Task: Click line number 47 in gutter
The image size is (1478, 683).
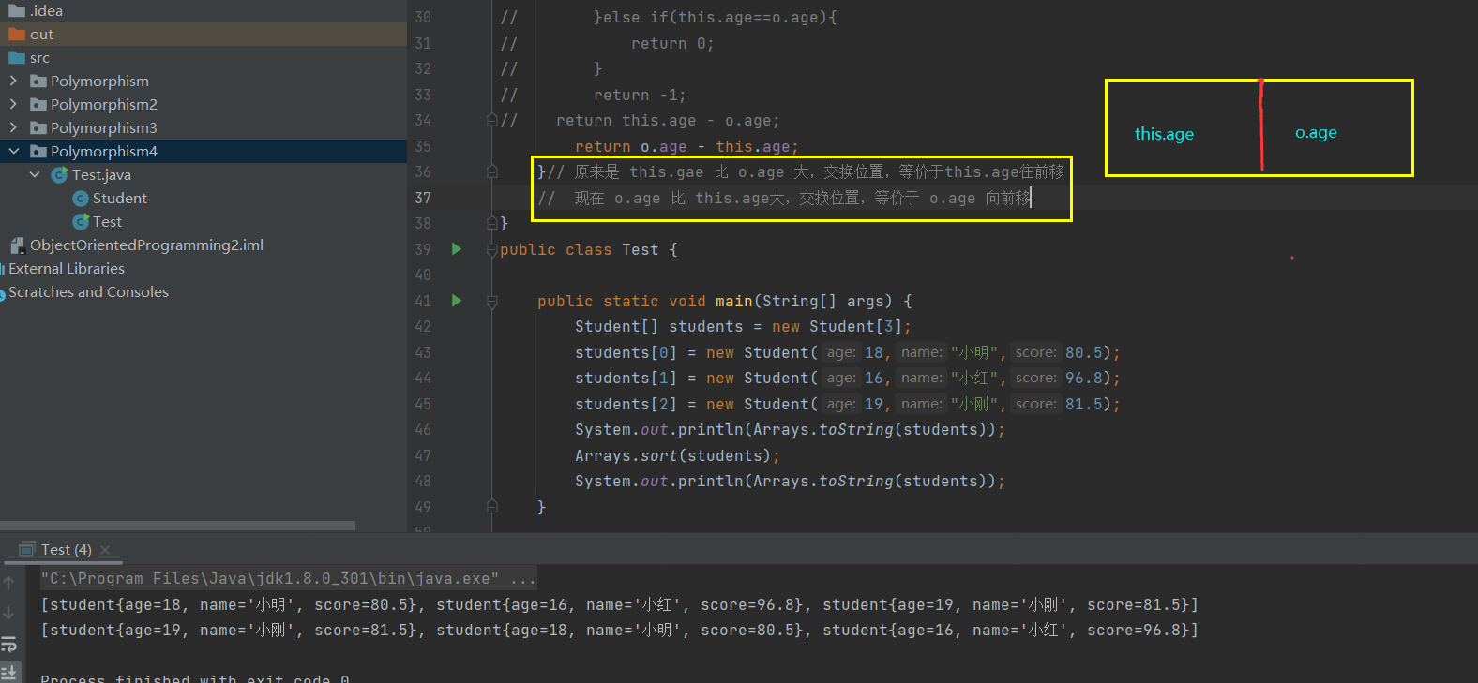Action: pyautogui.click(x=423, y=455)
